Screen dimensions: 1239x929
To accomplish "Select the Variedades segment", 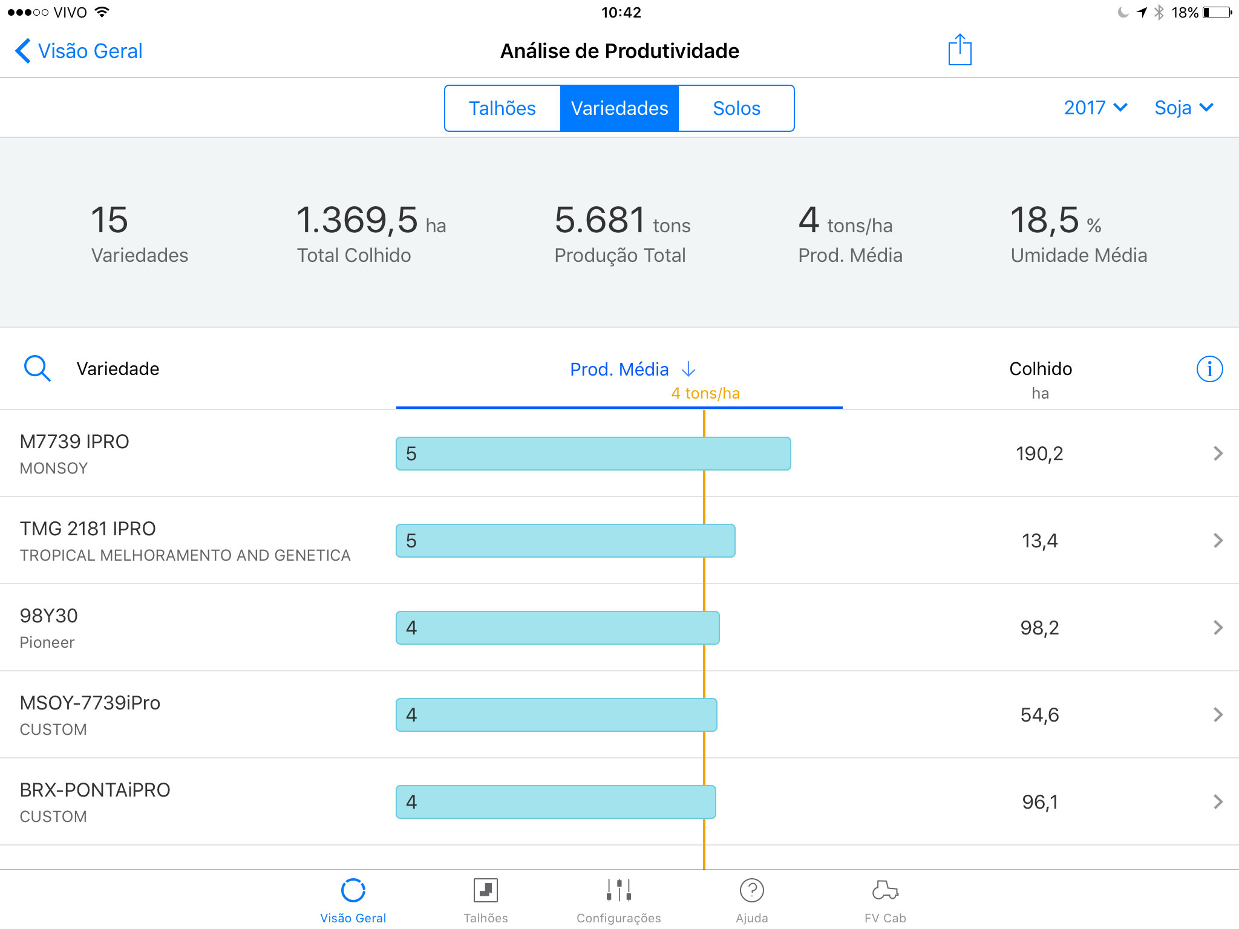I will pyautogui.click(x=619, y=108).
